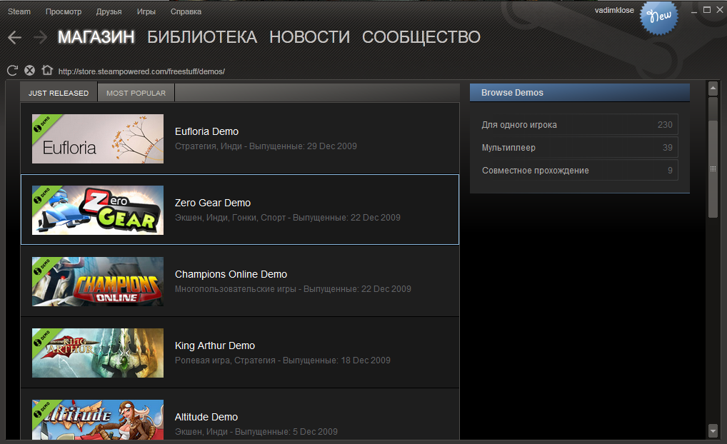Open the Zero Gear banner thumbnail
This screenshot has width=727, height=444.
98,210
